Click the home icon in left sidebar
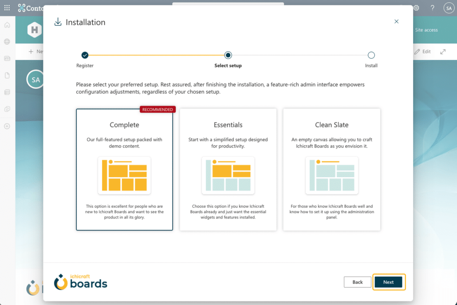The image size is (457, 305). 7,25
